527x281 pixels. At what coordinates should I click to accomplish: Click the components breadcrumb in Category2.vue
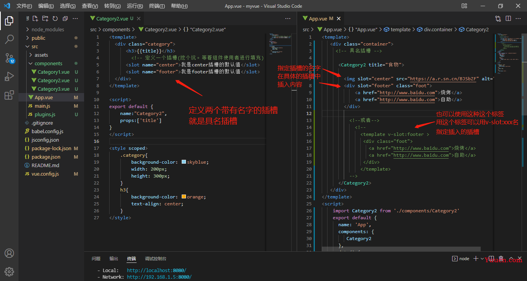pos(116,29)
